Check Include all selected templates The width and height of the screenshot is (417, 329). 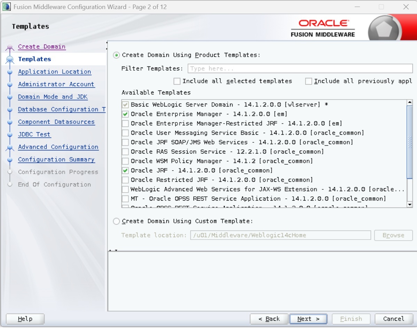177,81
